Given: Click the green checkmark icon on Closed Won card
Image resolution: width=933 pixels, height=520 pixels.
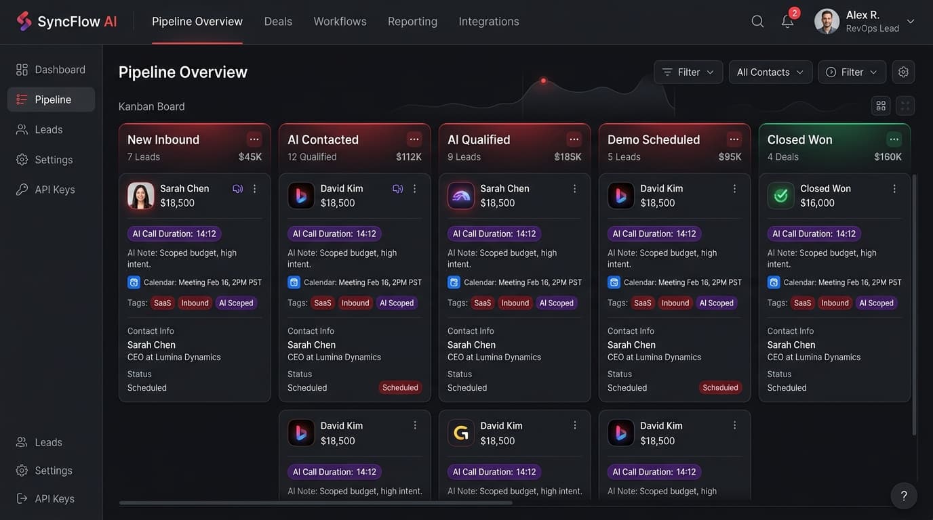Looking at the screenshot, I should pyautogui.click(x=780, y=196).
